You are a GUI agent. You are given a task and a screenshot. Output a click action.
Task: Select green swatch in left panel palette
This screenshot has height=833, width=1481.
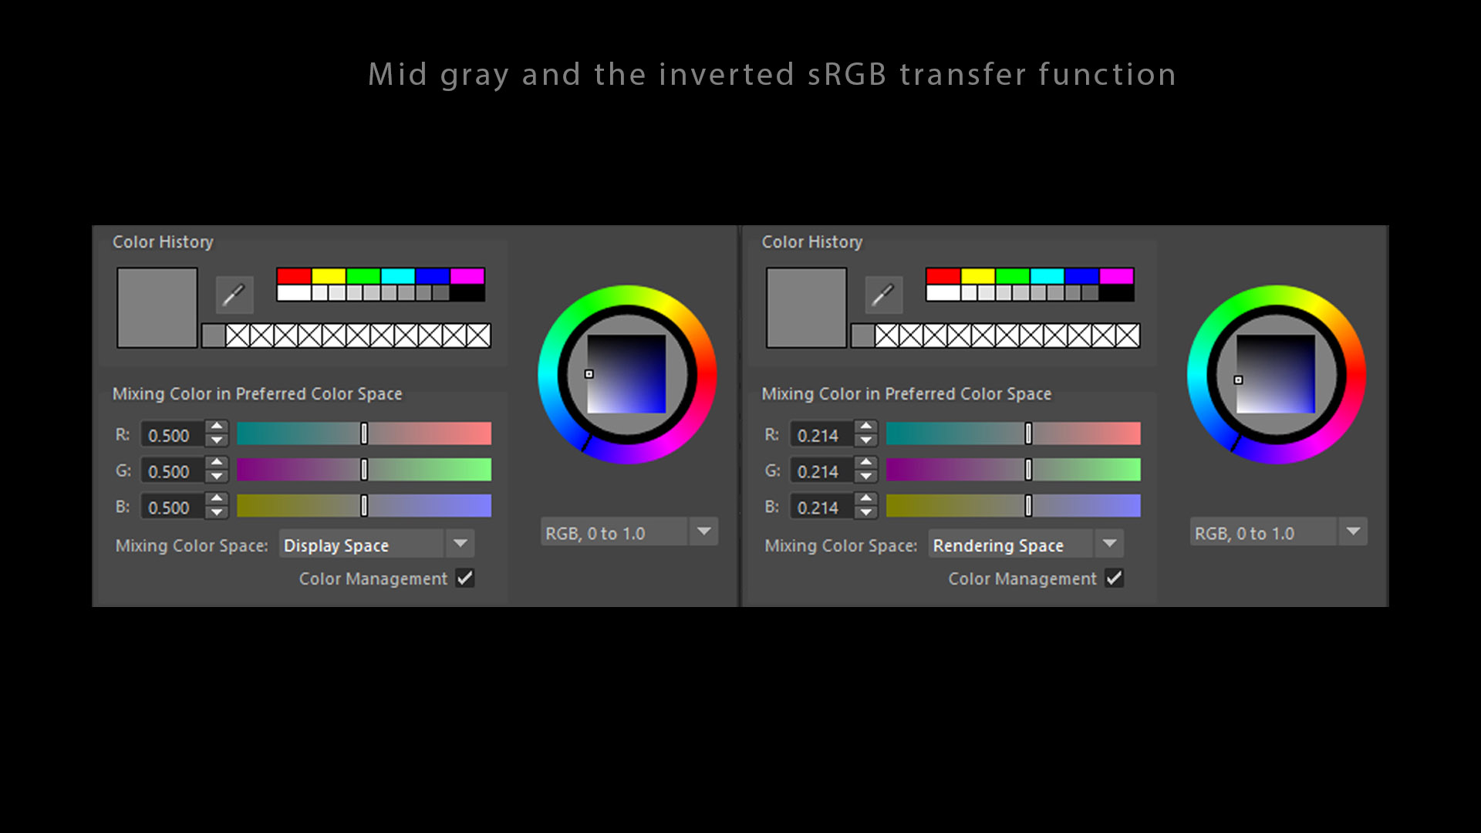(363, 276)
